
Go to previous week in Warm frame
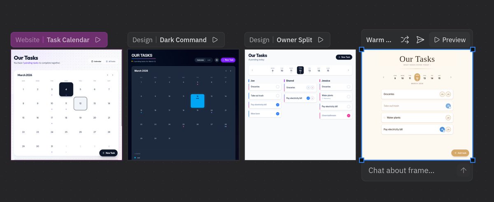click(x=383, y=77)
